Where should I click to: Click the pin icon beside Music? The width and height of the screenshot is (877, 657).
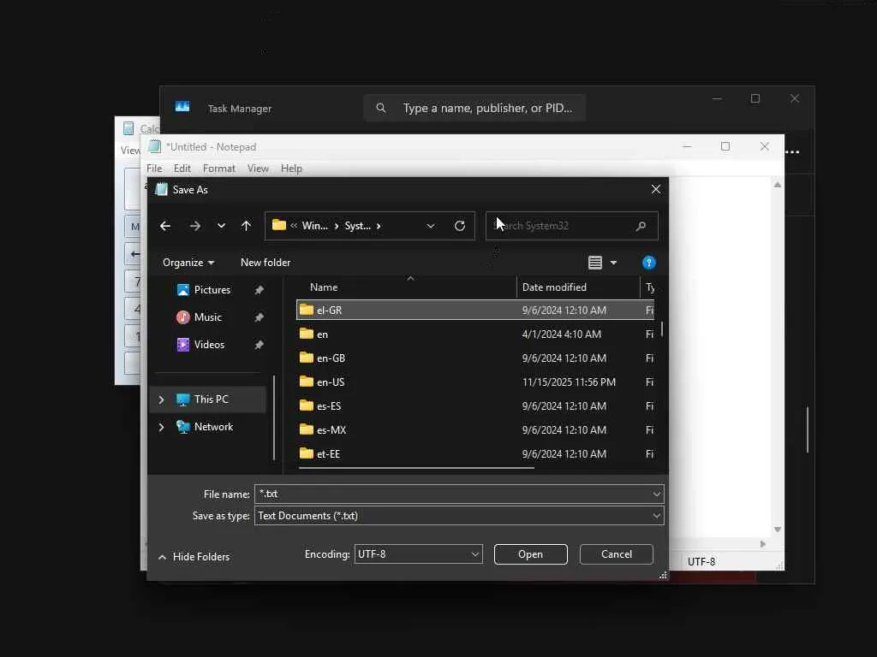[259, 317]
